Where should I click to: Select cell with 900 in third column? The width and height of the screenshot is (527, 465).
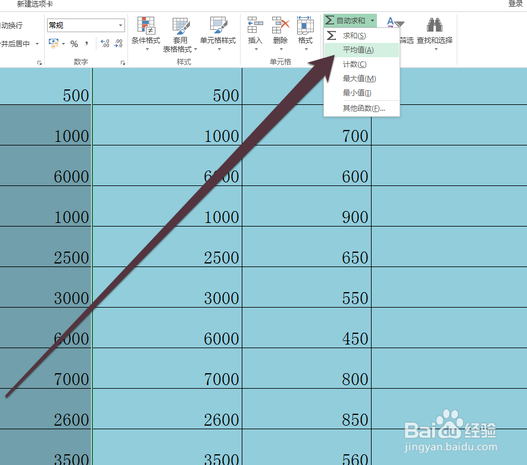point(307,206)
